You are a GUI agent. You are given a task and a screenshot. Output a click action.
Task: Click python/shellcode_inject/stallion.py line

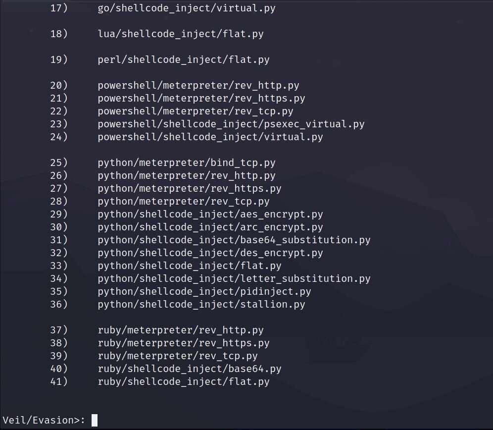(201, 304)
